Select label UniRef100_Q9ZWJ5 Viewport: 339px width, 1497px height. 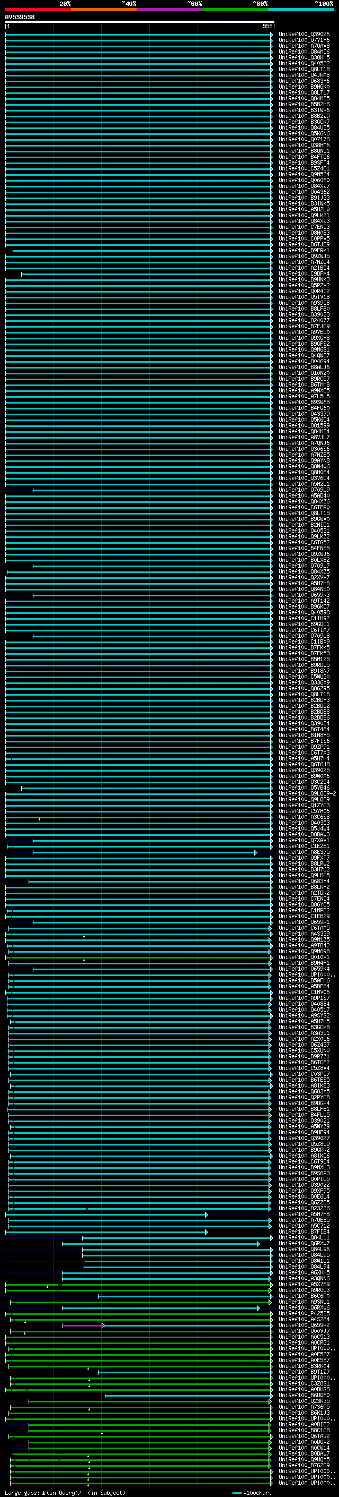(304, 256)
